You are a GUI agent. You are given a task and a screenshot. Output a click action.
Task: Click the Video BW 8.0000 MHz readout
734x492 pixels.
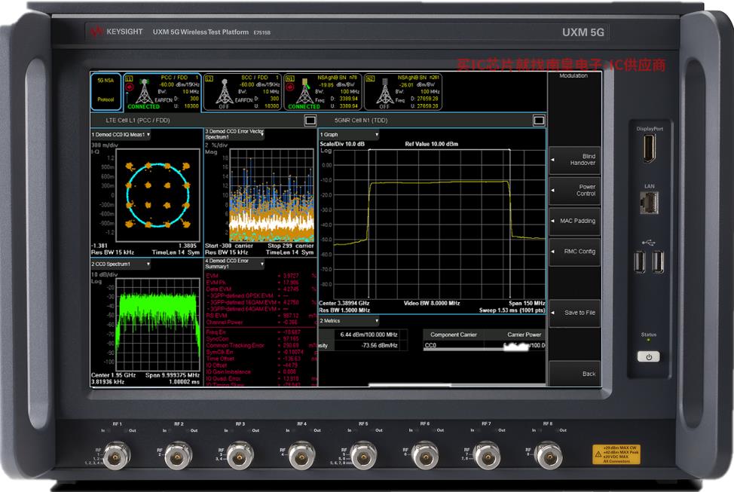[x=432, y=304]
